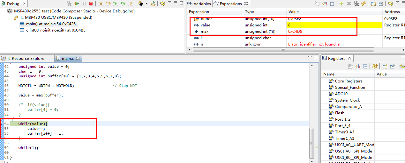
Task: Toggle Continuous Refresh in Registers toolbar
Action: [x=375, y=66]
